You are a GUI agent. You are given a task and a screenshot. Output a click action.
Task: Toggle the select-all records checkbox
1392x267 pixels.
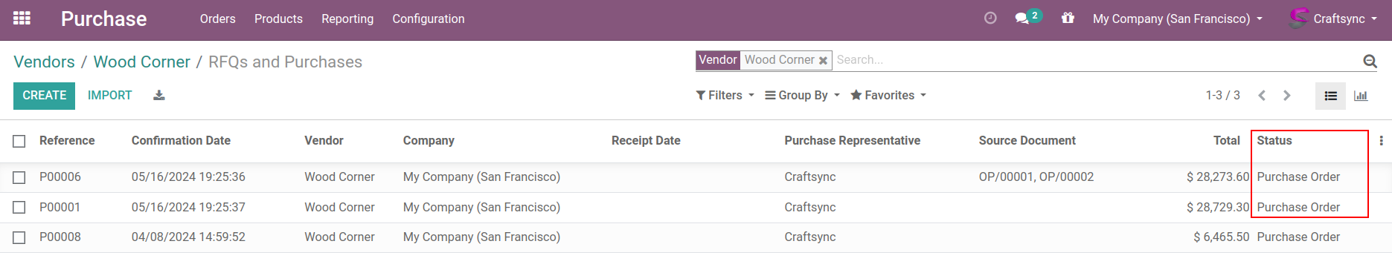pos(19,141)
